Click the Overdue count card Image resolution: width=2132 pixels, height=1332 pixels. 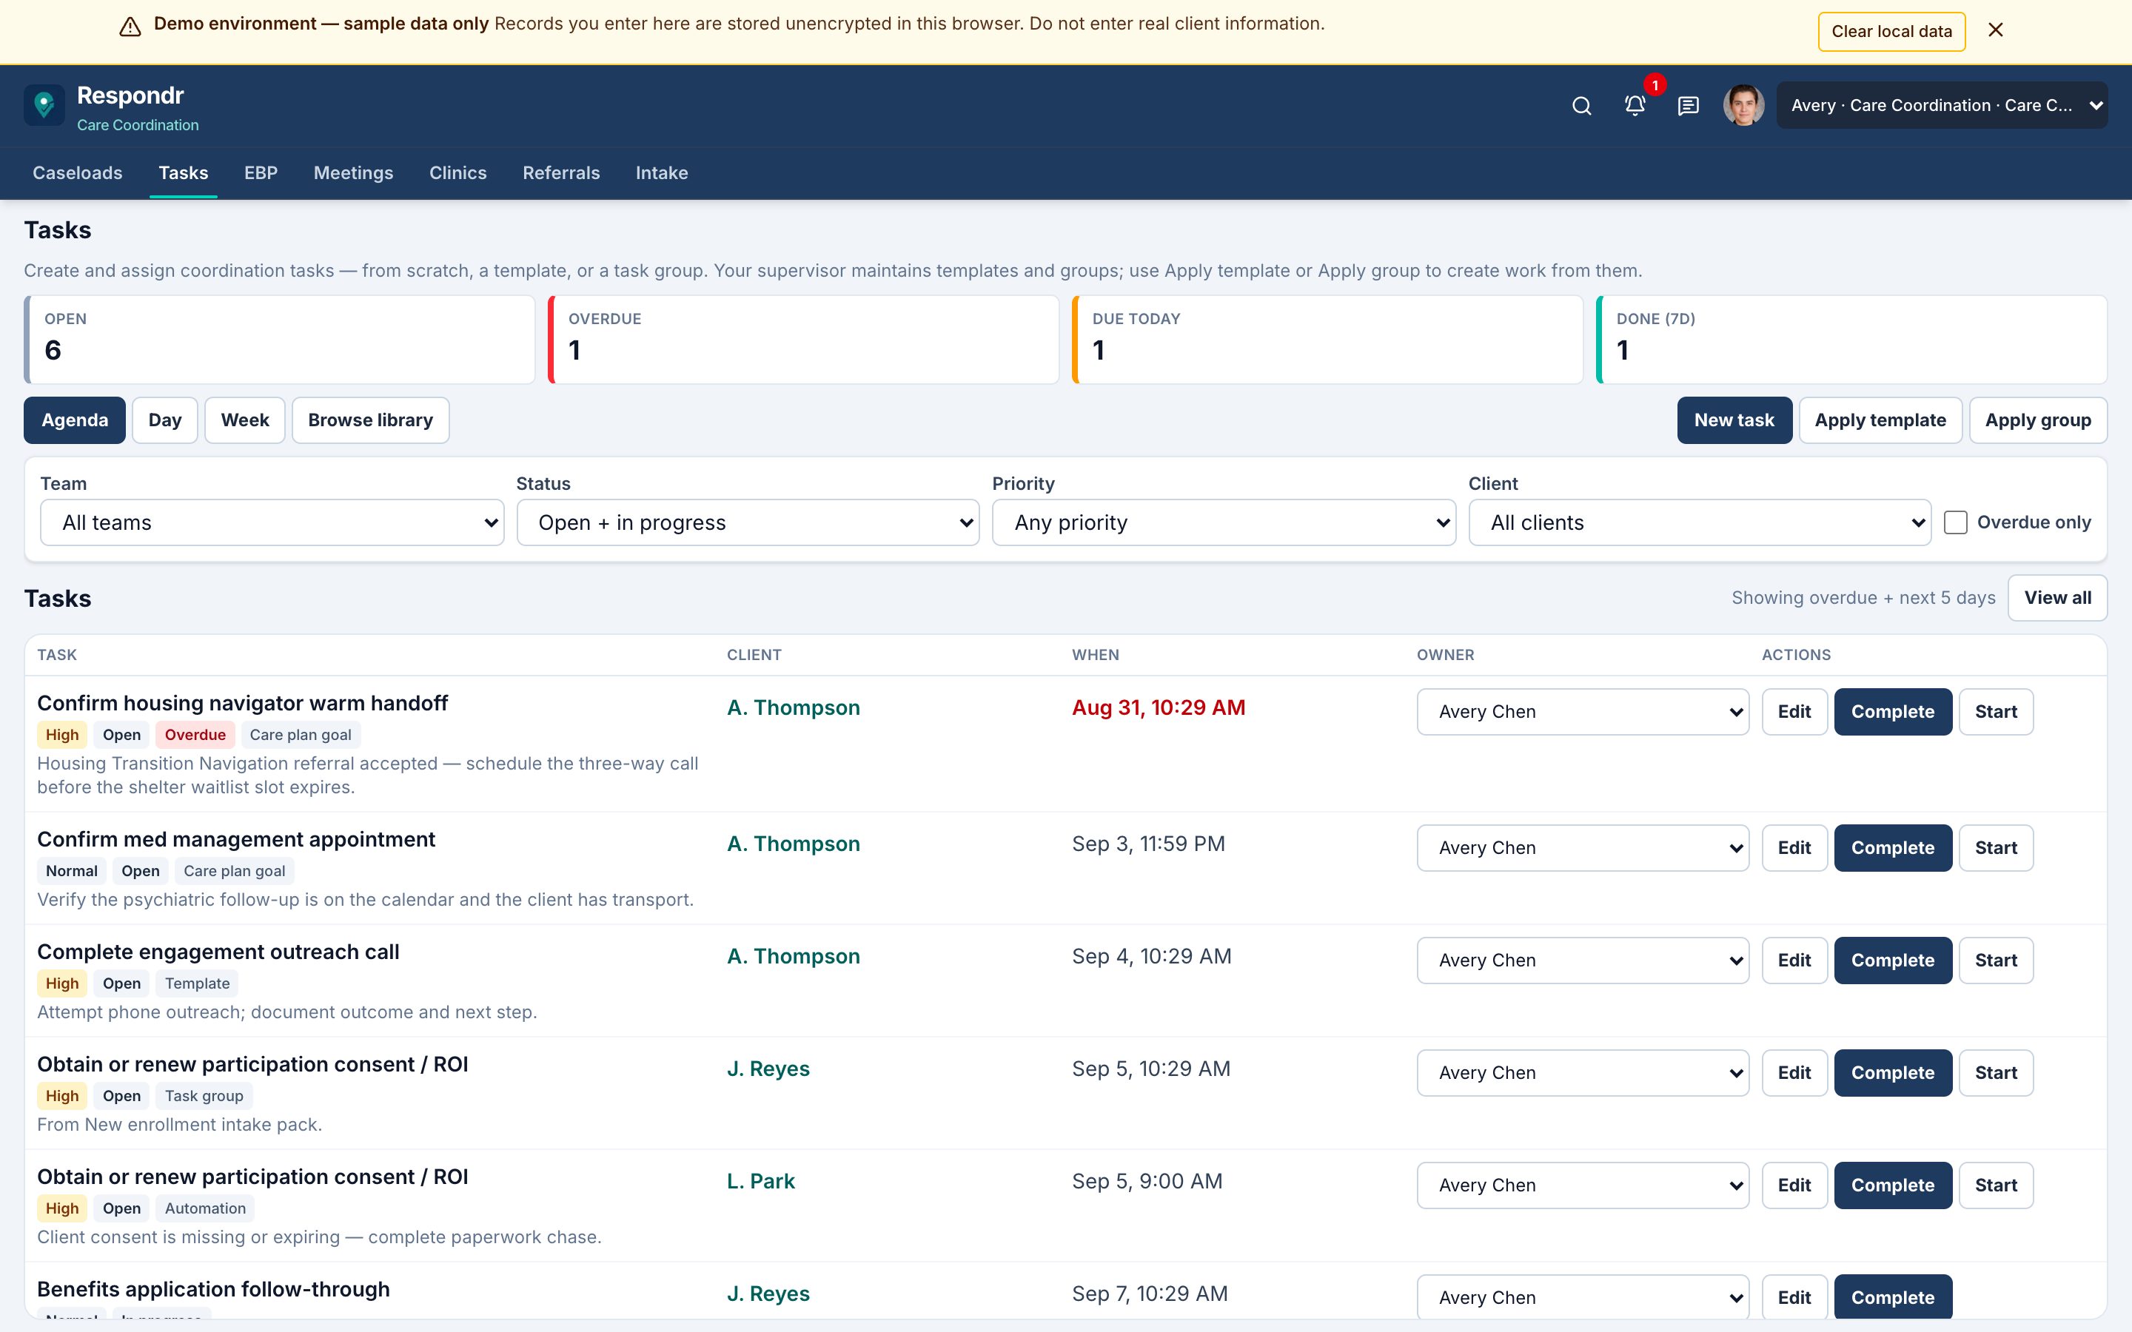coord(802,339)
